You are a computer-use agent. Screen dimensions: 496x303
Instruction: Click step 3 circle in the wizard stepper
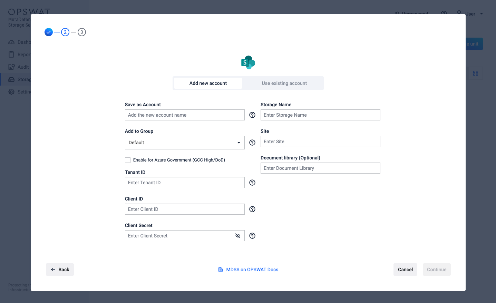(x=82, y=32)
